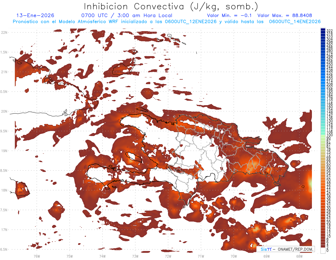Viewport: 336px width, 260px height.
Task: Select the "75W" longitude label
Action: pos(69,256)
